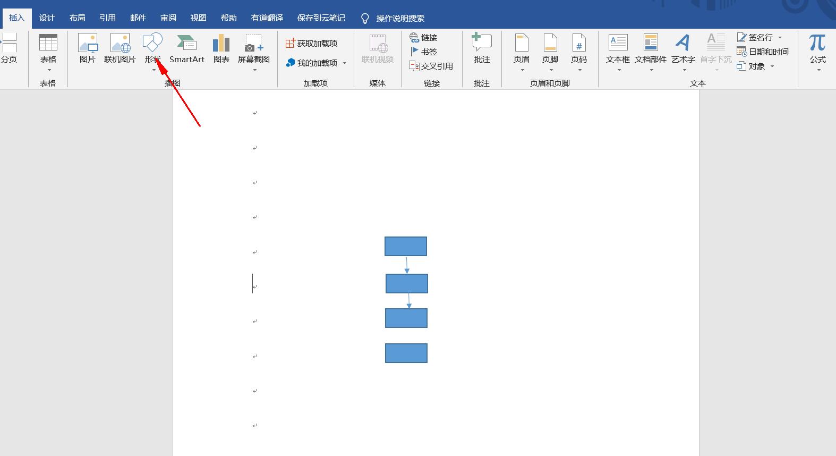Image resolution: width=836 pixels, height=456 pixels.
Task: Expand the 表格 dropdown arrow
Action: pos(49,70)
